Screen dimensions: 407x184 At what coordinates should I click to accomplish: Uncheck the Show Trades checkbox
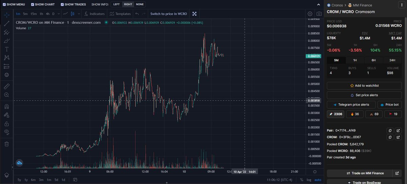[x=62, y=4]
